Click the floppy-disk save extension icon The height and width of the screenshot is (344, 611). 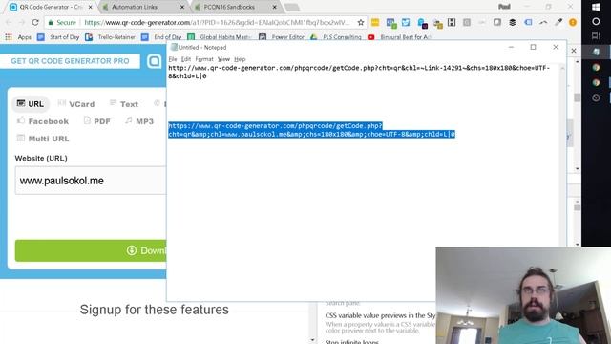[452, 23]
